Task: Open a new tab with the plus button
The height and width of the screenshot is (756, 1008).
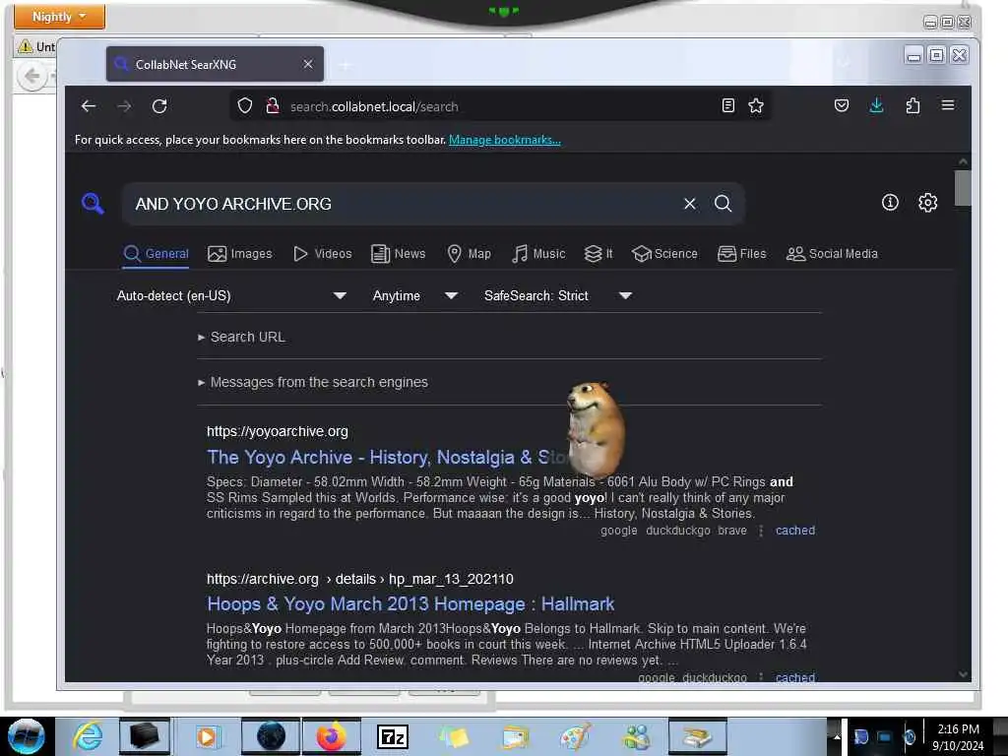Action: (346, 65)
